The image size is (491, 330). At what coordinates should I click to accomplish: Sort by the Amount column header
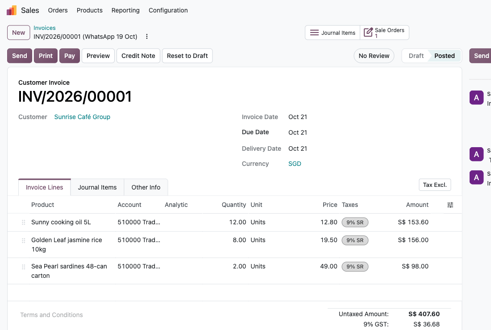click(417, 205)
